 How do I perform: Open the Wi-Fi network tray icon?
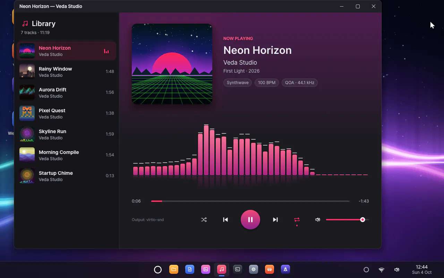point(382,270)
